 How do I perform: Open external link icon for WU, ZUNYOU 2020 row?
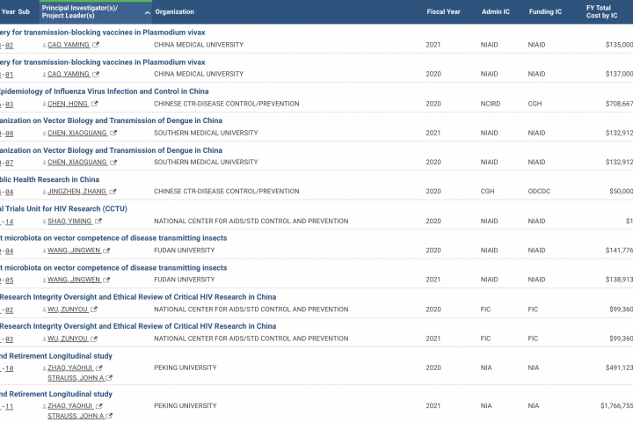pos(94,309)
